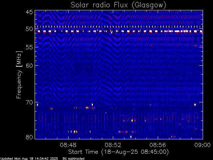The height and width of the screenshot is (160, 213).
Task: Click the 08:48 time axis label
Action: (68, 145)
